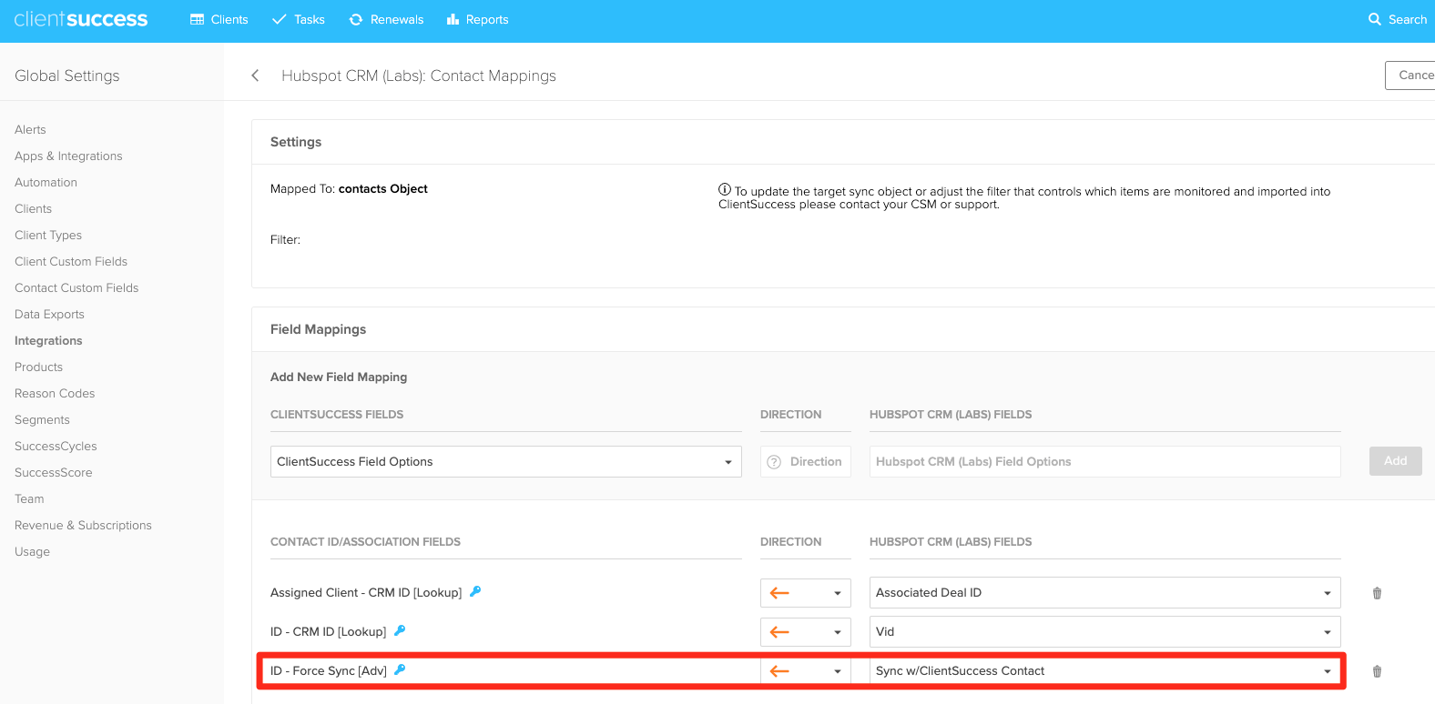
Task: Select SuccessScore in sidebar
Action: [53, 472]
